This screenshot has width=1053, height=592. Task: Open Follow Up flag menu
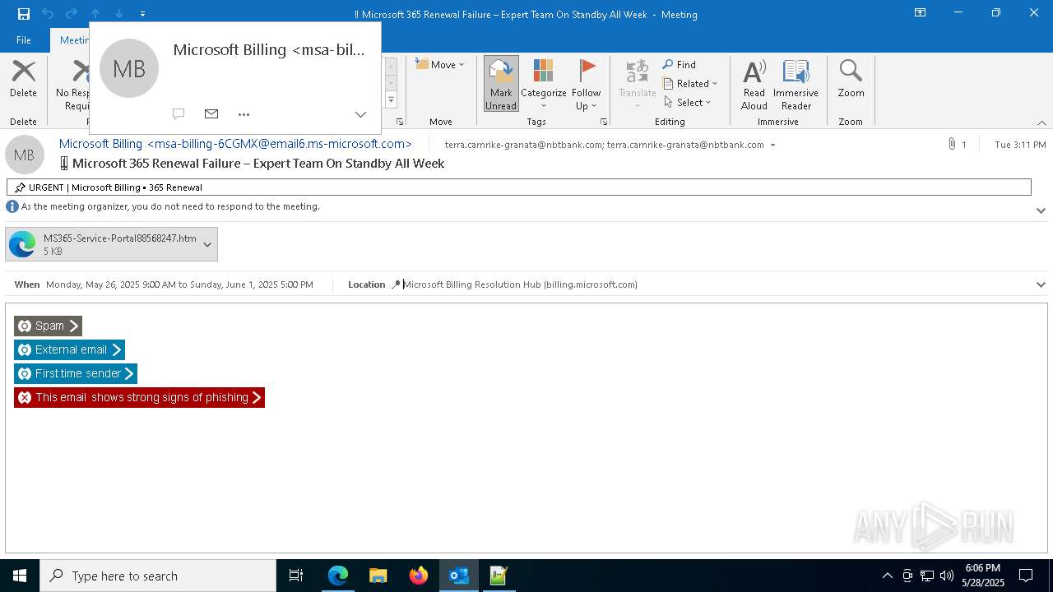click(587, 84)
